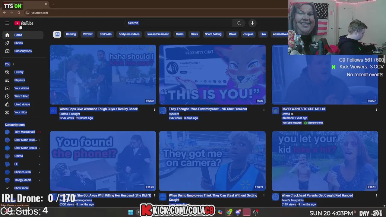Click the YouTube logo

24,23
